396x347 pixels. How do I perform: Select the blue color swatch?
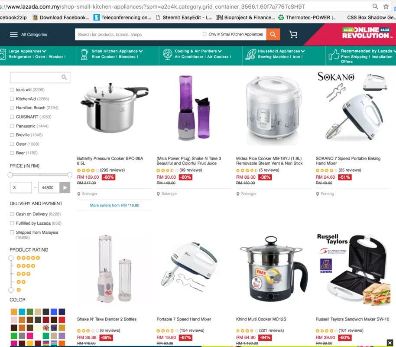click(54, 311)
